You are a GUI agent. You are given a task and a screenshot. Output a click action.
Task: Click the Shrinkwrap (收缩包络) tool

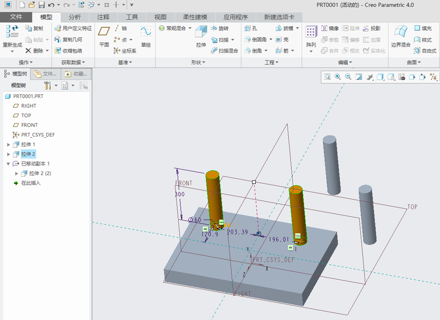coord(68,50)
